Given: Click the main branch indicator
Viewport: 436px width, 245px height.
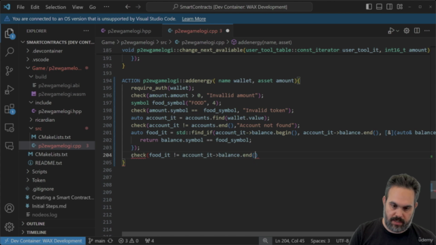Looking at the screenshot, I should click(97, 241).
